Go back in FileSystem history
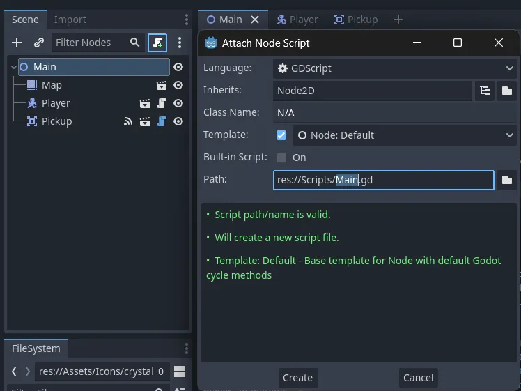This screenshot has height=391, width=521. pos(14,371)
